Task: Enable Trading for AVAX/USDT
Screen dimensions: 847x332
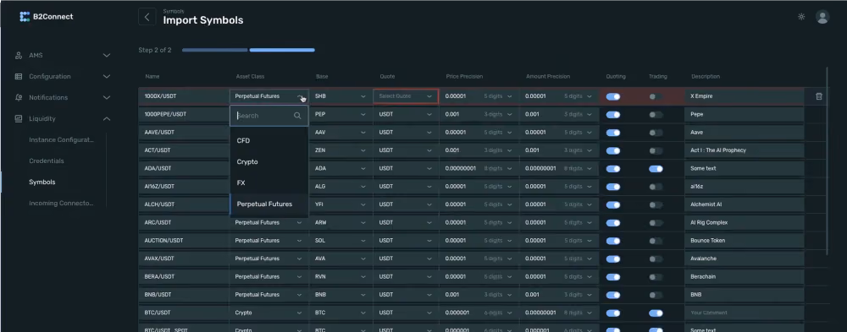Action: [x=656, y=259]
